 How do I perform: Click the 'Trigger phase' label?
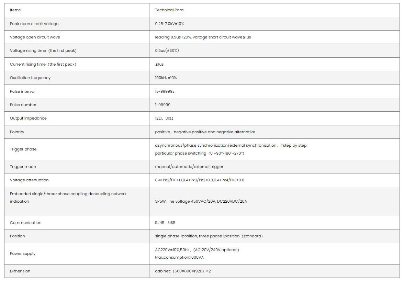pos(23,149)
